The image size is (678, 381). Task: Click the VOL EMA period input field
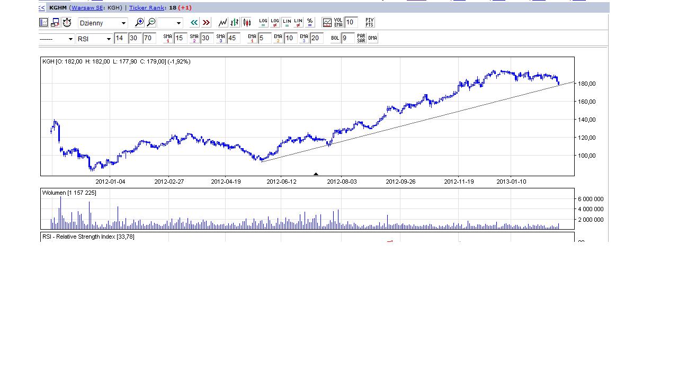(351, 22)
